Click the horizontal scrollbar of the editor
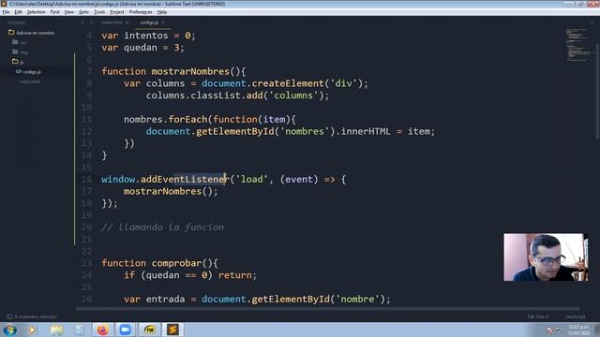The image size is (600, 337). click(x=327, y=309)
